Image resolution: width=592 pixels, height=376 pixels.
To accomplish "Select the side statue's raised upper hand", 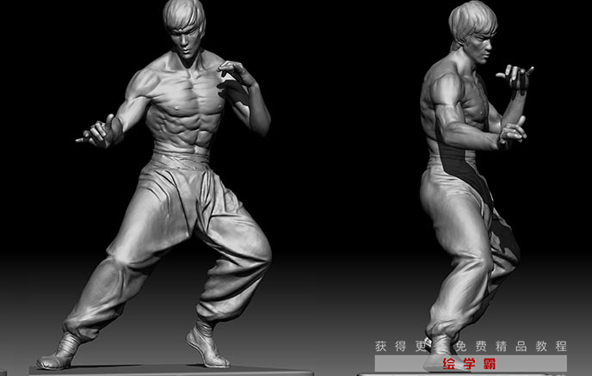I will 516,77.
